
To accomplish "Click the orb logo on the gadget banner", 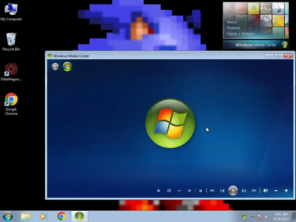I will tap(285, 45).
